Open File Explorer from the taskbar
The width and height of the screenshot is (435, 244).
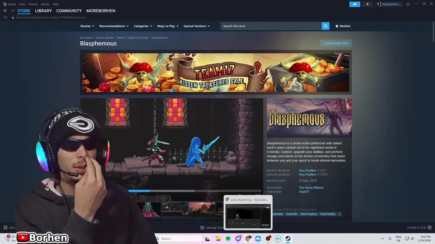tap(218, 239)
